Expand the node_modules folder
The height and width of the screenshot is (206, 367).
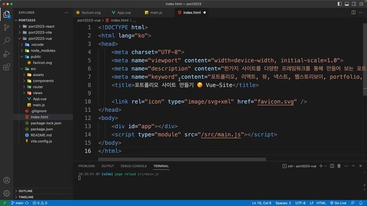click(44, 51)
